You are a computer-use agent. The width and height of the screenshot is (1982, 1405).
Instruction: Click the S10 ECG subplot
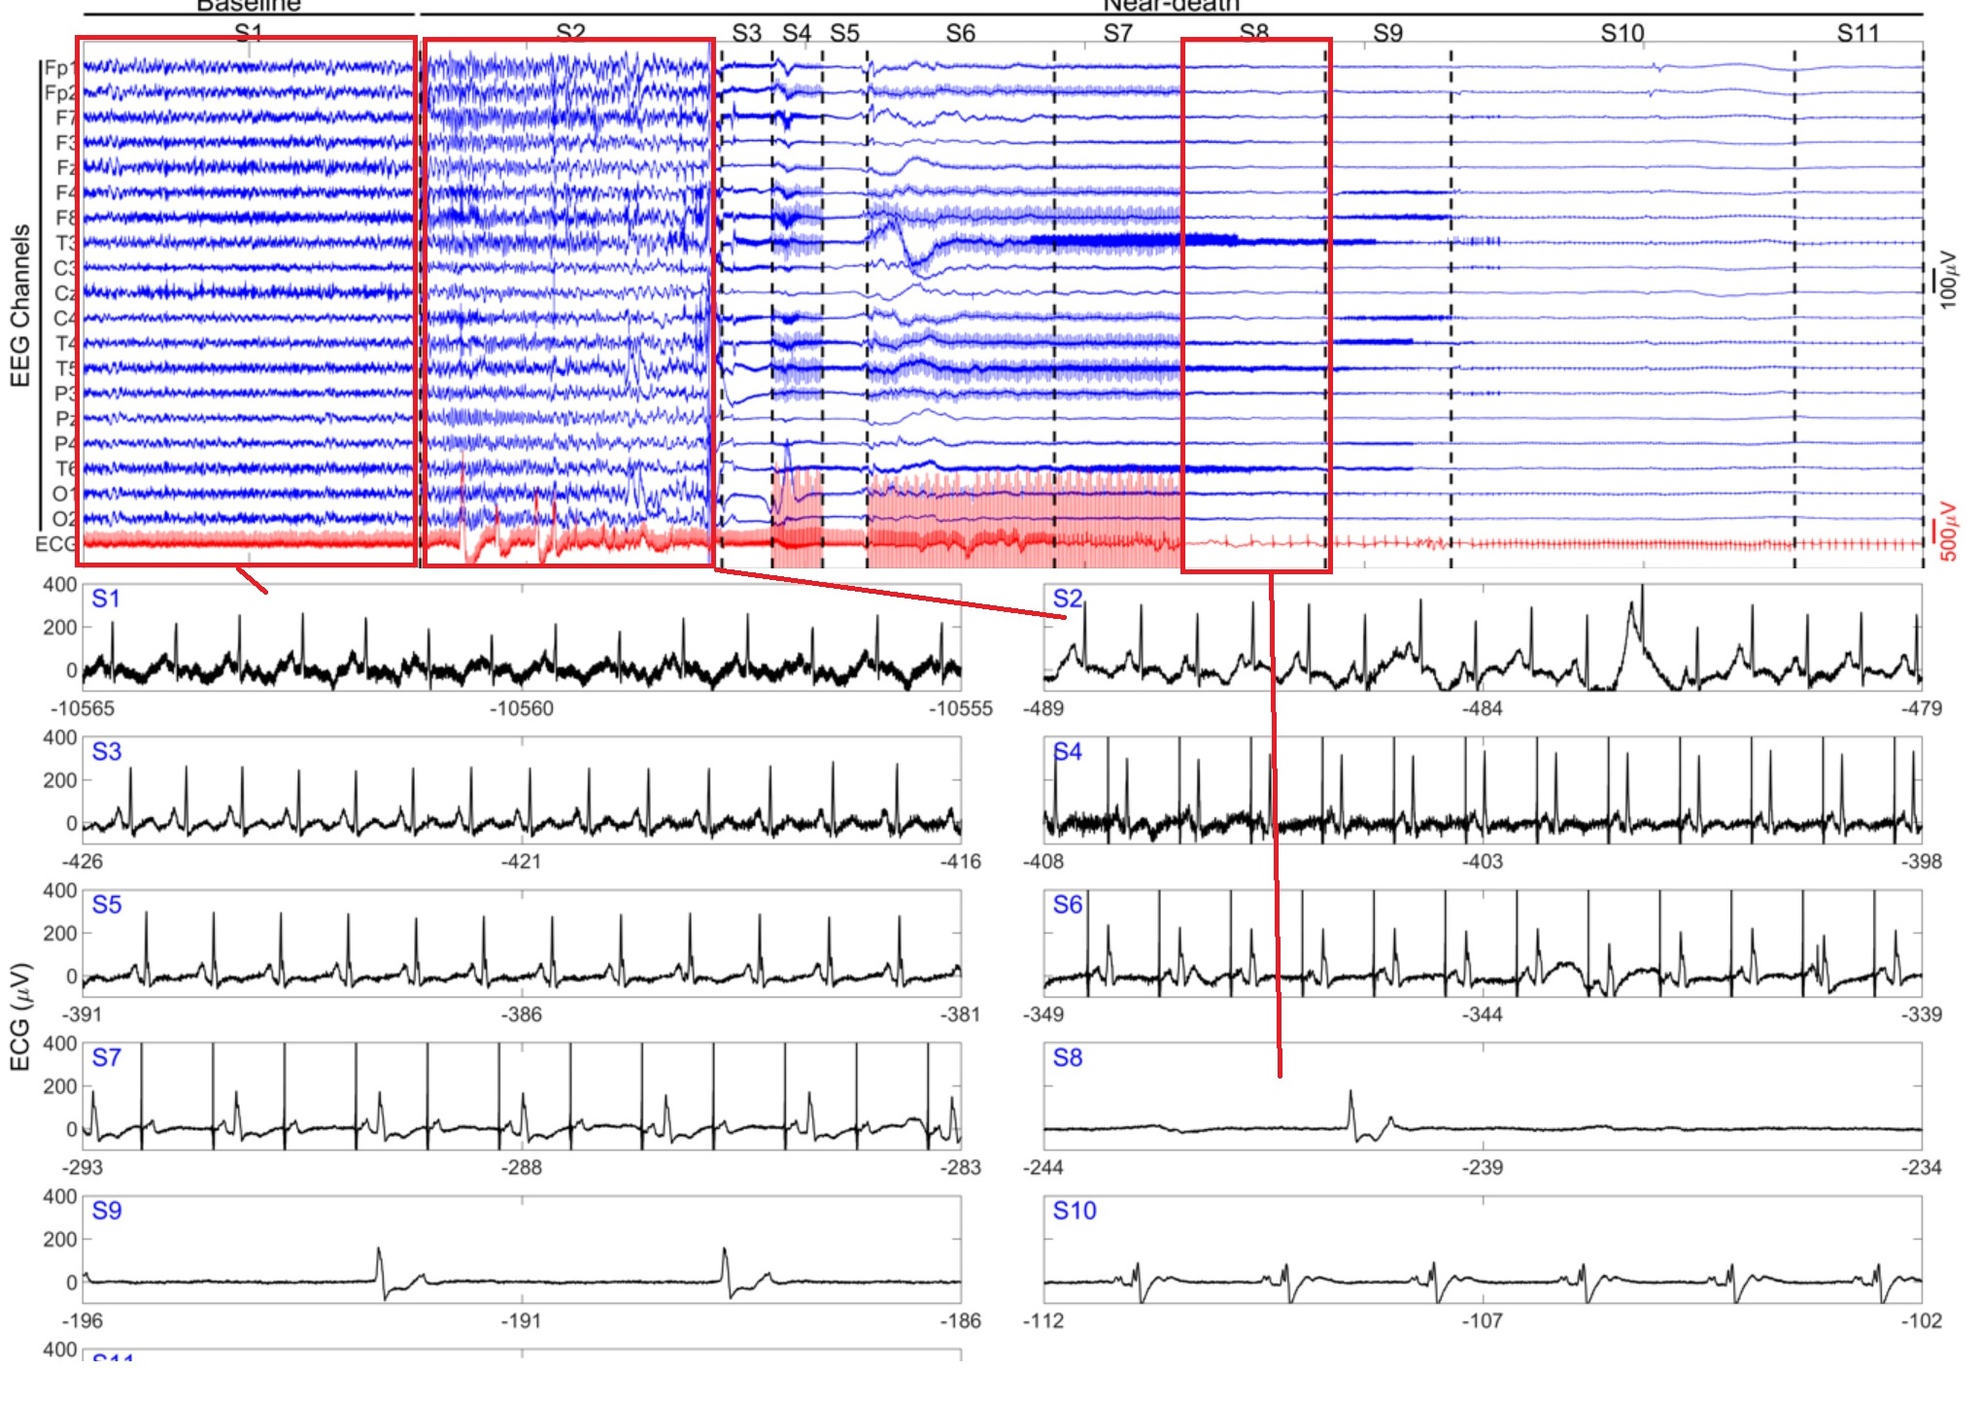click(1483, 1250)
